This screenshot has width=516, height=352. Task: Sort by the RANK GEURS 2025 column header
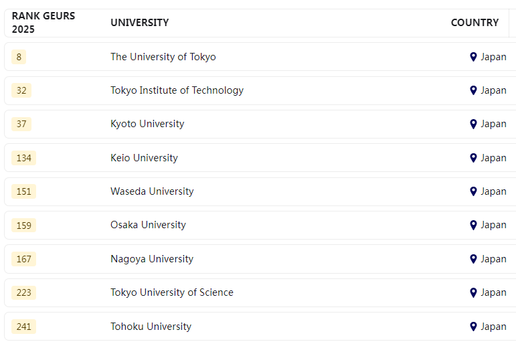(x=43, y=23)
